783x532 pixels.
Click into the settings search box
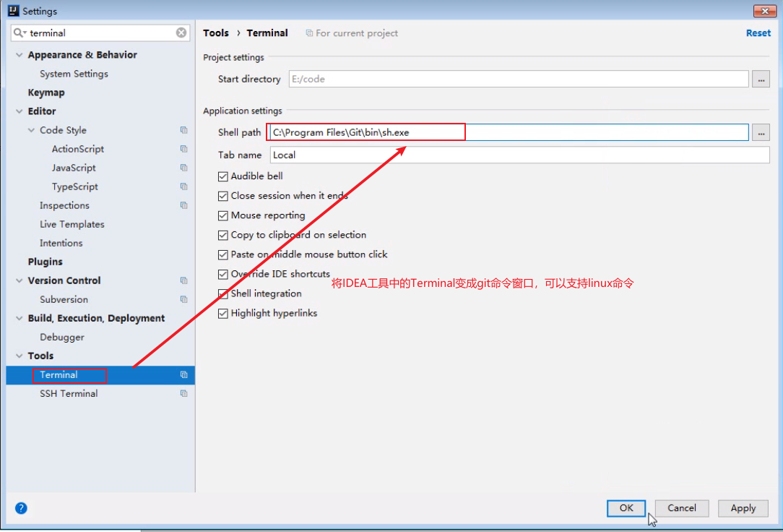click(100, 33)
